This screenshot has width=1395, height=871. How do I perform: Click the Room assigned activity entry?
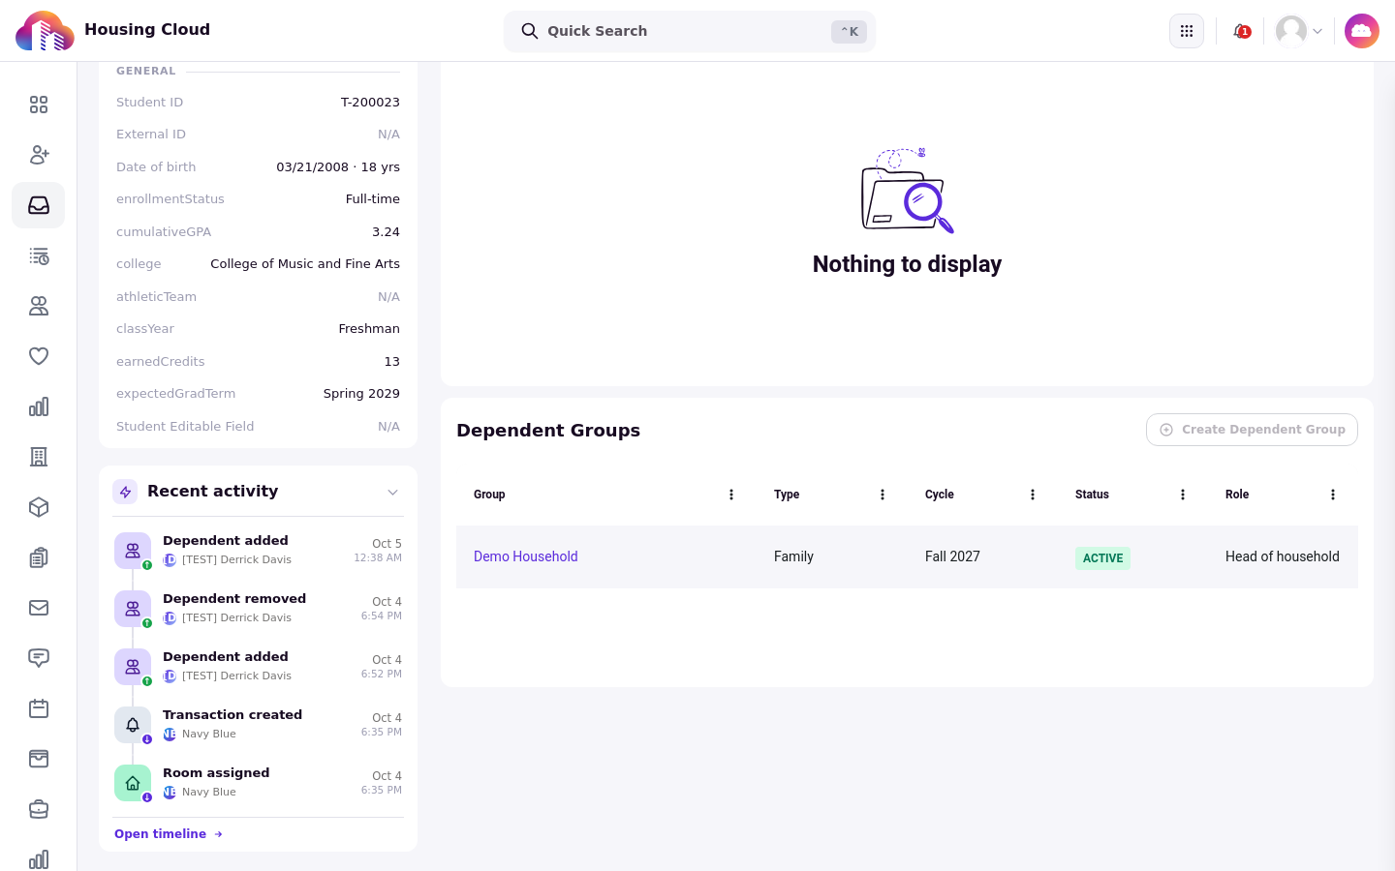[258, 783]
